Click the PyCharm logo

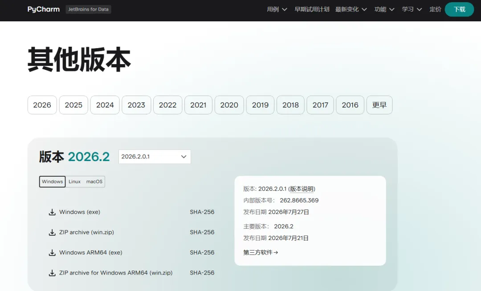44,9
